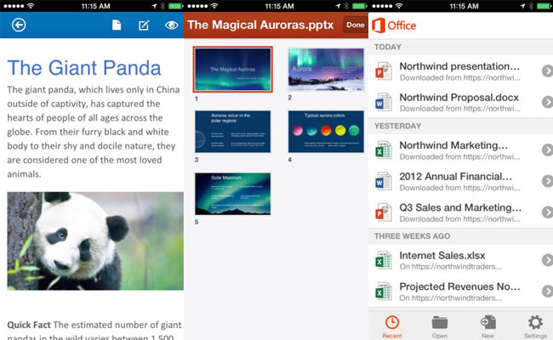The width and height of the screenshot is (553, 340).
Task: Expand details arrow for Northwind Marketing
Action: [547, 150]
